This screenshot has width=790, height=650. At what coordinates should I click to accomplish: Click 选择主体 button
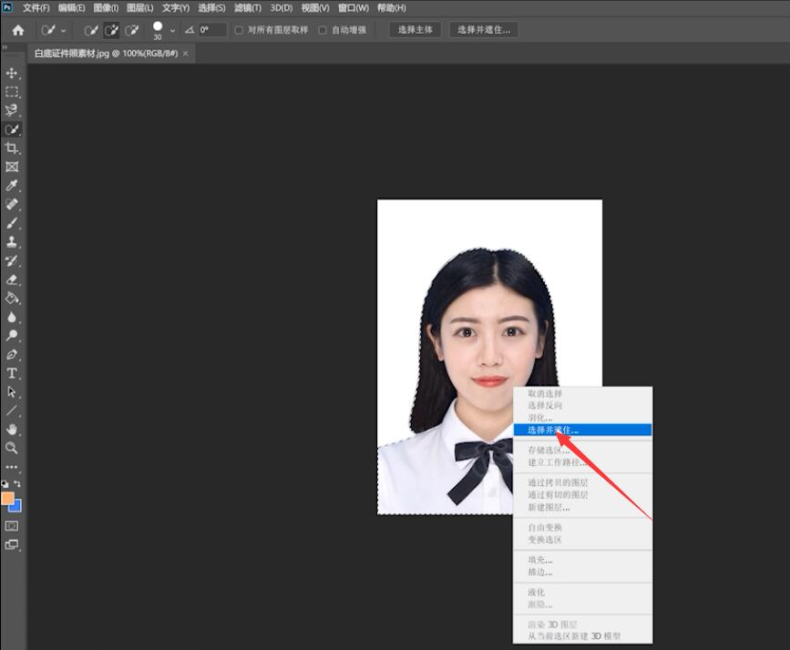point(416,30)
